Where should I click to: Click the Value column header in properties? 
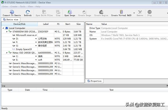coord(134,24)
